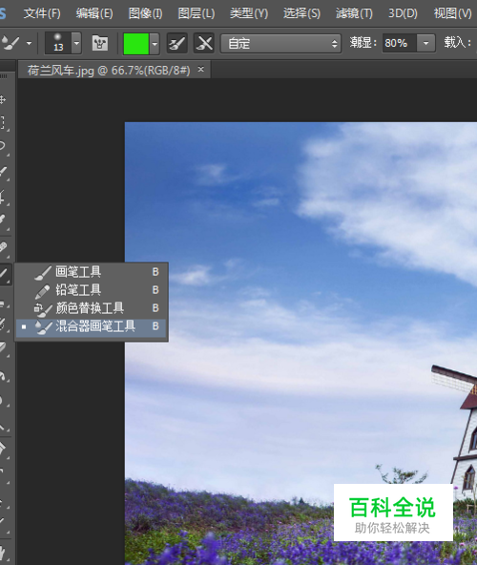
Task: Open the 选择(S) menu
Action: pyautogui.click(x=301, y=13)
